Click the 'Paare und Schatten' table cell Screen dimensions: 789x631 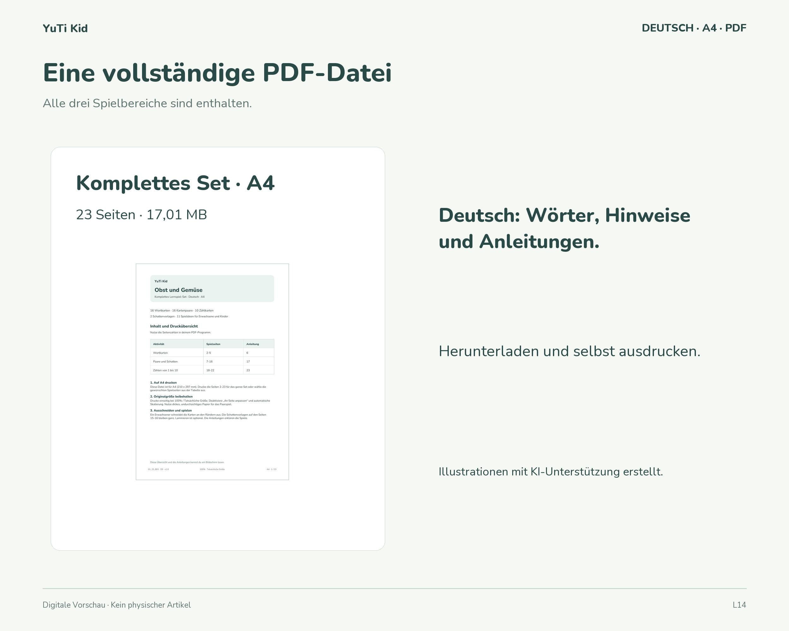coord(165,362)
